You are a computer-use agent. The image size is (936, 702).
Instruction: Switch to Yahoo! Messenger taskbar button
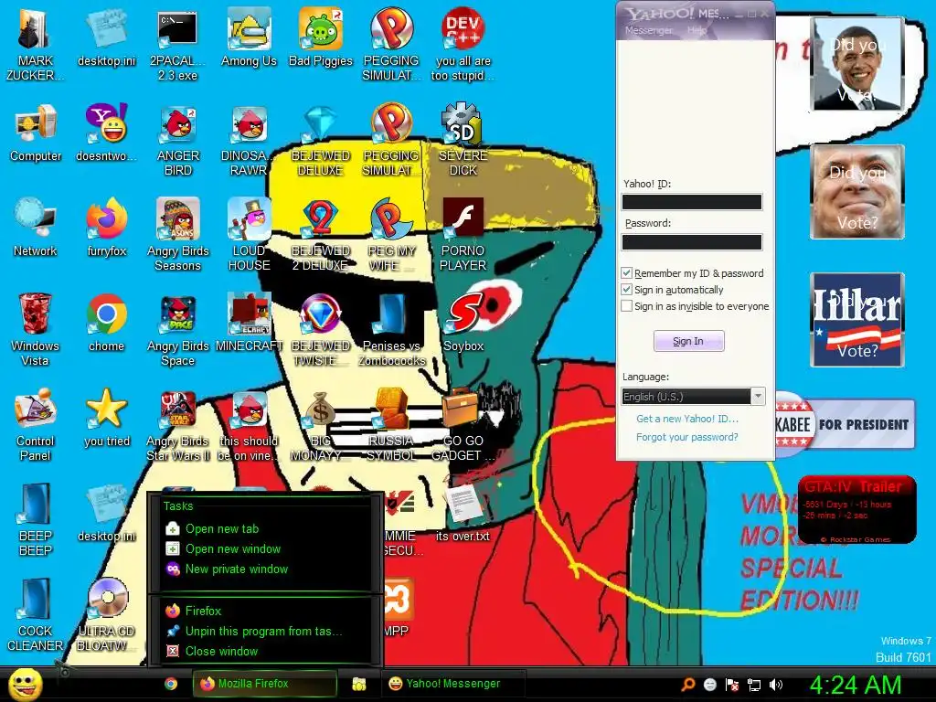(453, 684)
